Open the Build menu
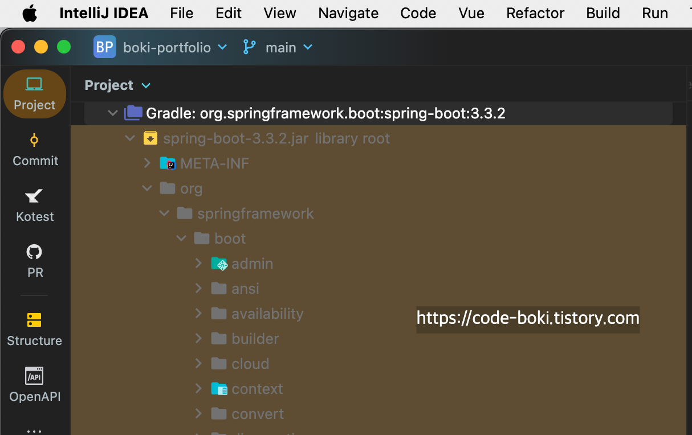692x435 pixels. (603, 13)
